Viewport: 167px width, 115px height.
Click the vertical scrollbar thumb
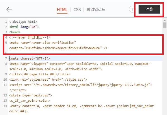[x=164, y=25]
